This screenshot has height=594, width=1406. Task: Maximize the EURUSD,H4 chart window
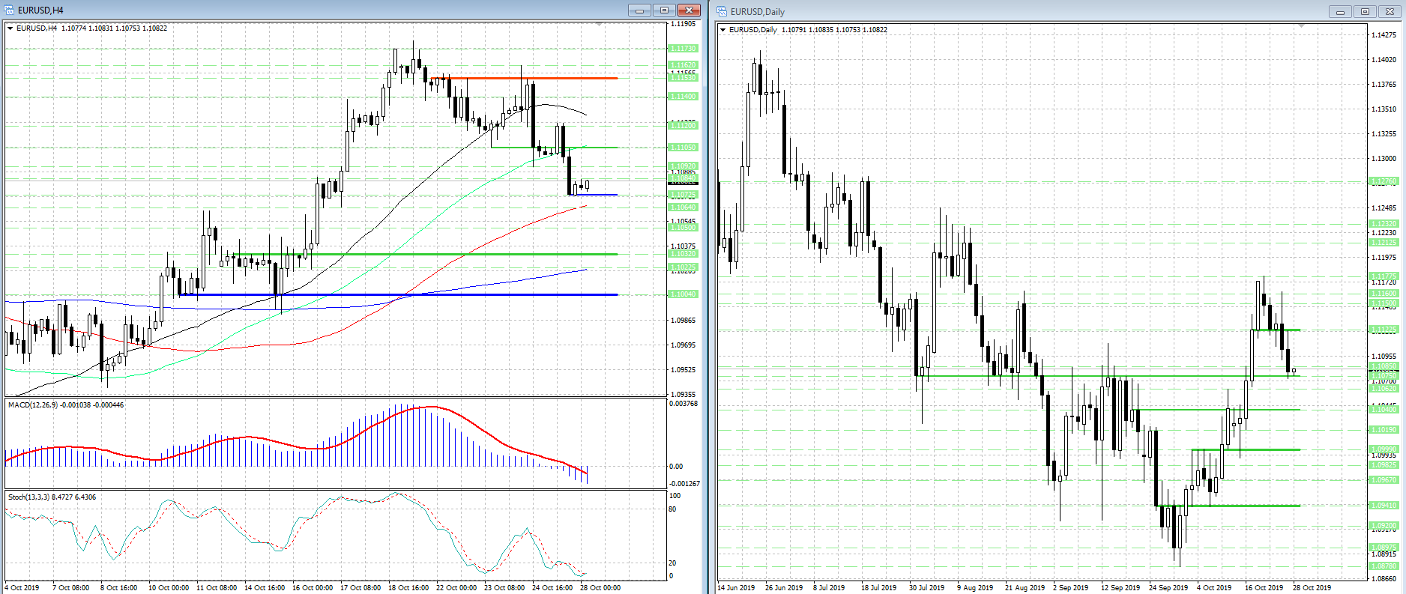pyautogui.click(x=663, y=10)
